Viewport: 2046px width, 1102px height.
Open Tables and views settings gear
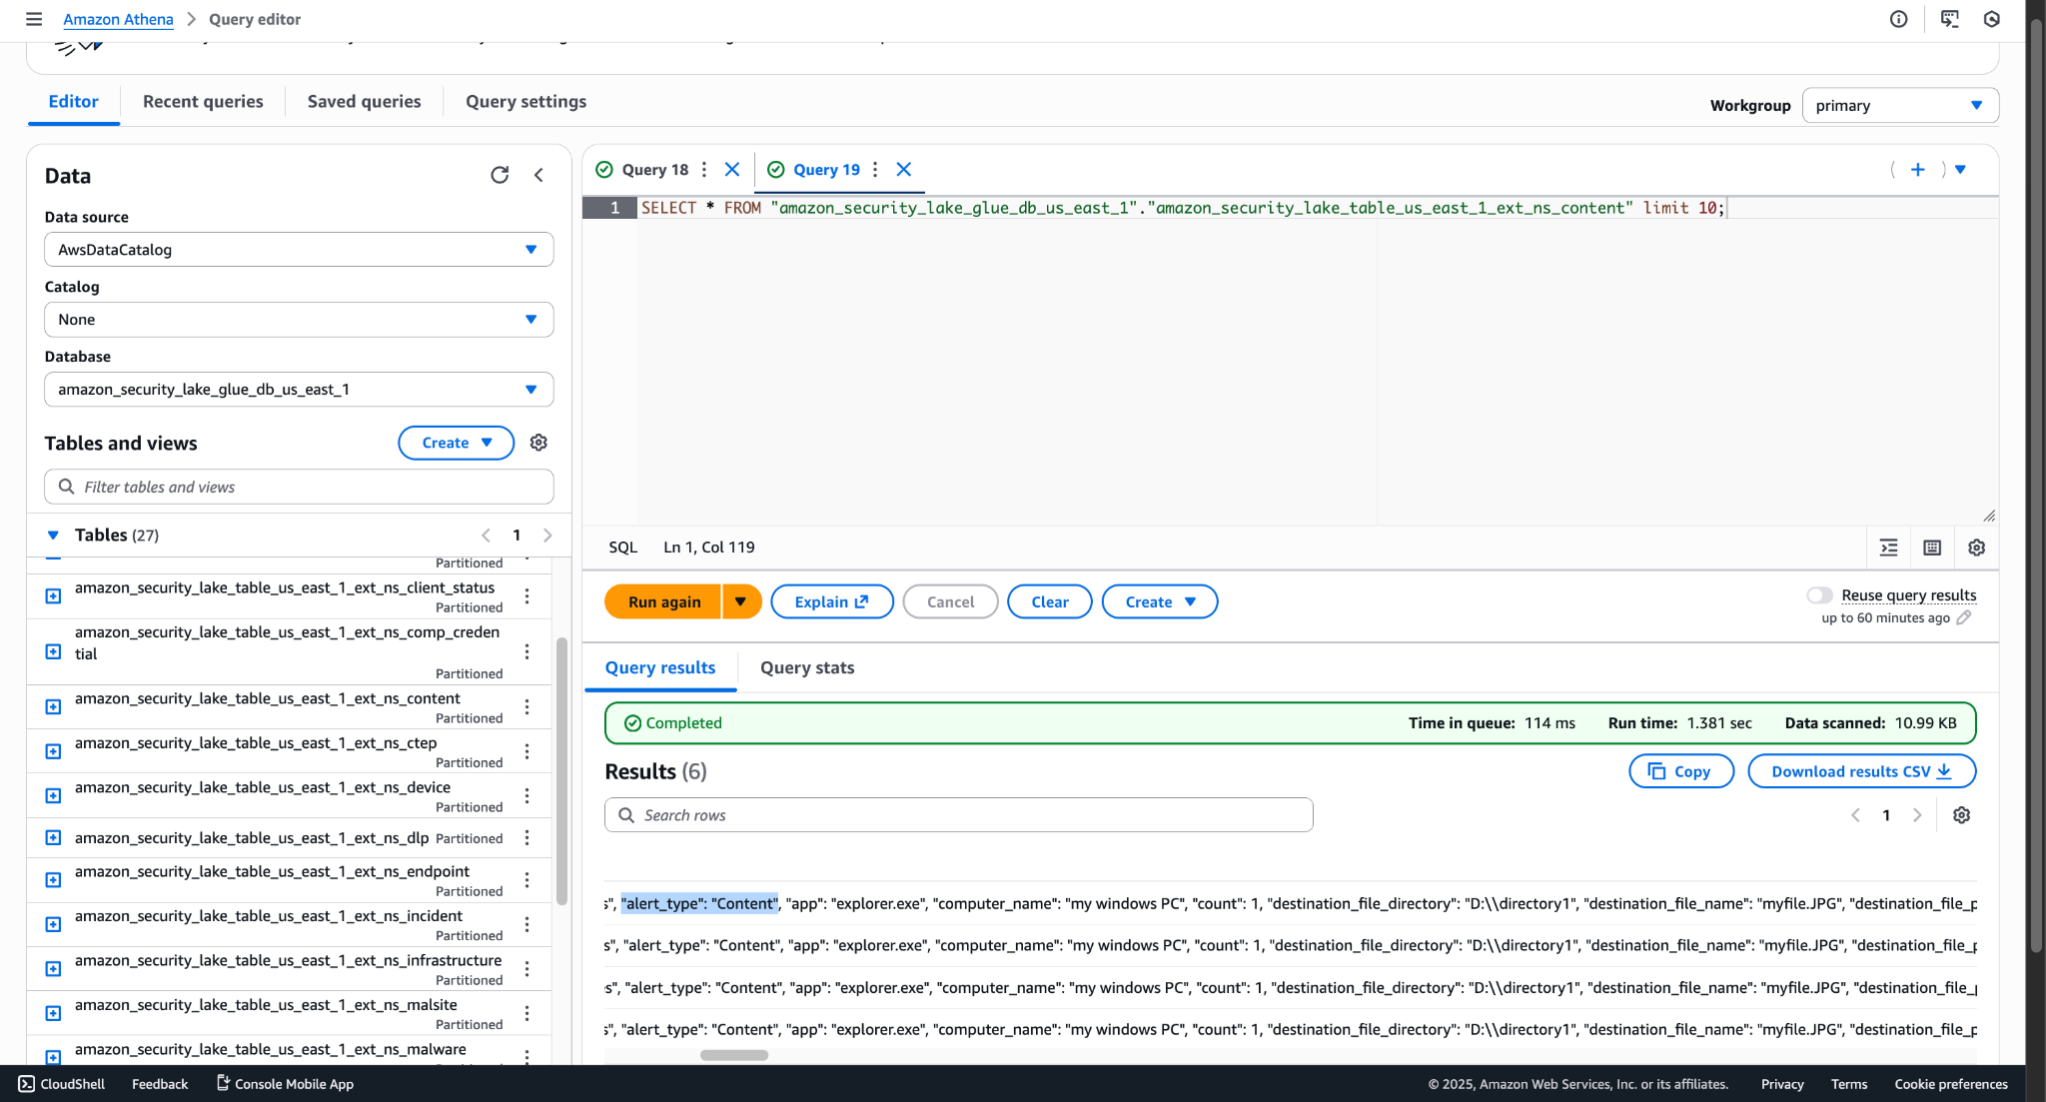(x=538, y=443)
